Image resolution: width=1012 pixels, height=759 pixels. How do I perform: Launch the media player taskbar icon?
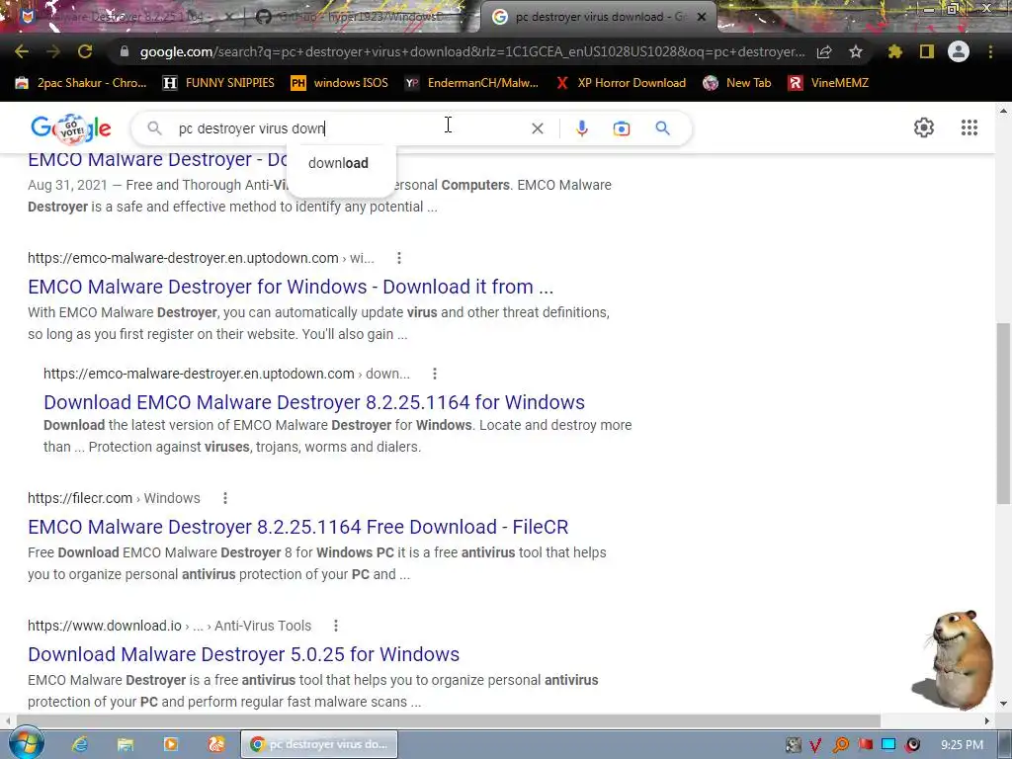[x=170, y=744]
